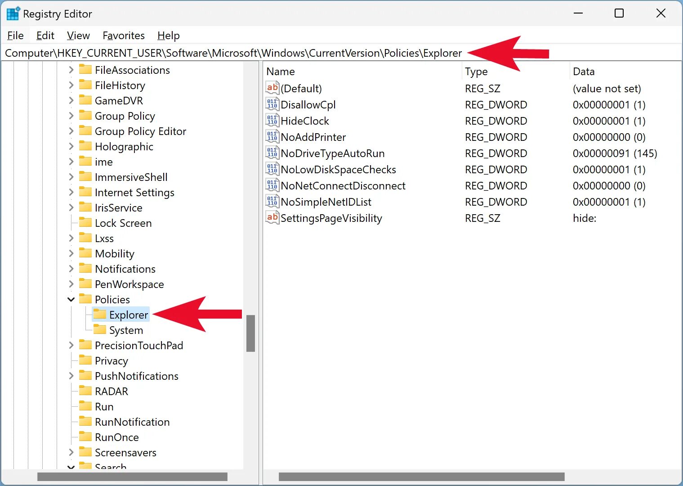The height and width of the screenshot is (486, 683).
Task: Select the Search key at tree bottom
Action: [x=111, y=466]
